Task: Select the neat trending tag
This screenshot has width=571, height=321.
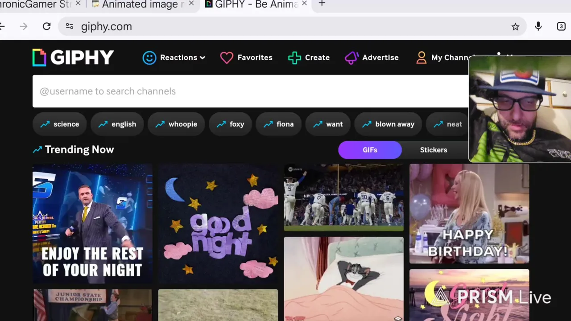Action: [447, 124]
